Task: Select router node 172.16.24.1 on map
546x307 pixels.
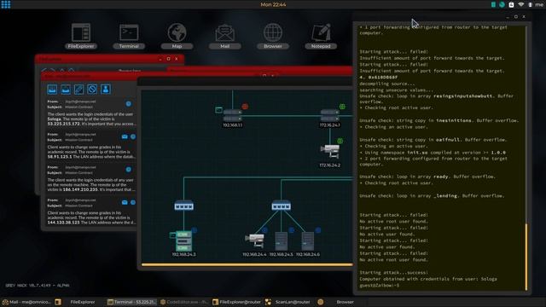Action: (330, 115)
